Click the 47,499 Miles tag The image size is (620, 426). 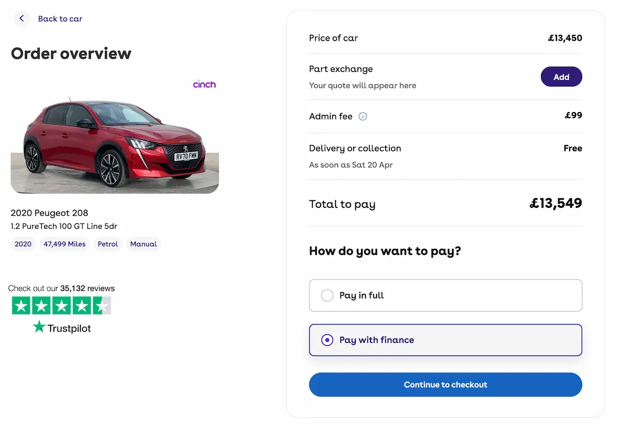(65, 244)
